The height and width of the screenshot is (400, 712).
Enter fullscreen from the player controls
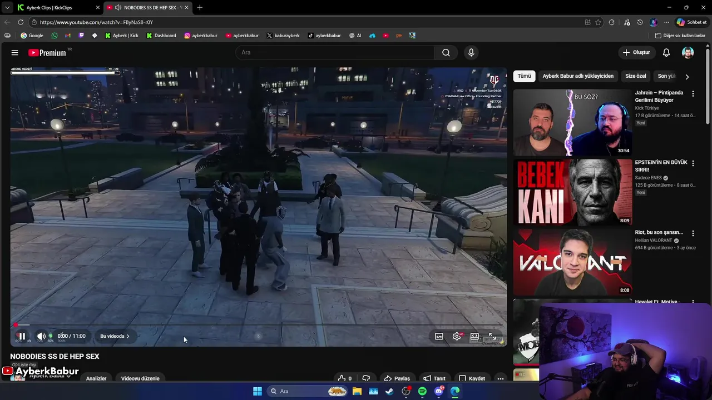point(492,336)
